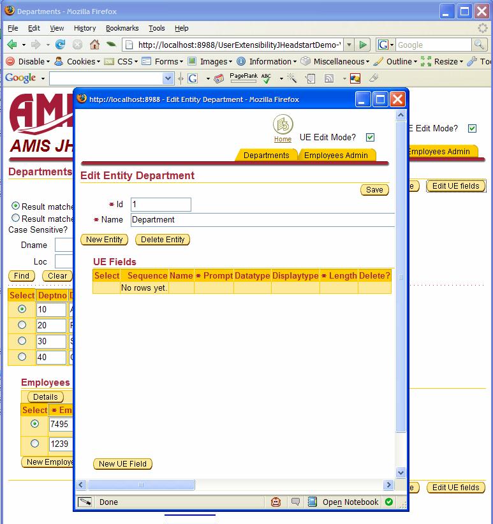
Task: Click the scroll down arrow in the popup
Action: click(401, 472)
